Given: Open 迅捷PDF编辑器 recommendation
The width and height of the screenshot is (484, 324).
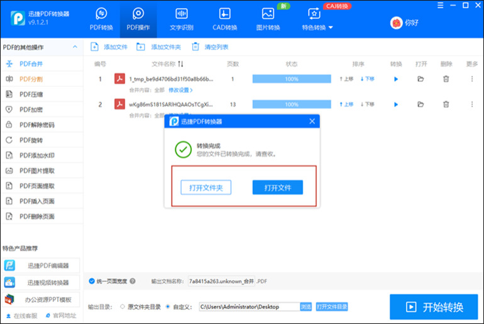Looking at the screenshot, I should pyautogui.click(x=41, y=265).
